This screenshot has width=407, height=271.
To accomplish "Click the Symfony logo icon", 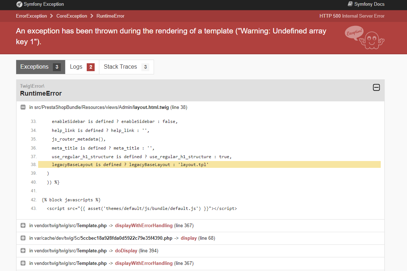I will point(19,4).
